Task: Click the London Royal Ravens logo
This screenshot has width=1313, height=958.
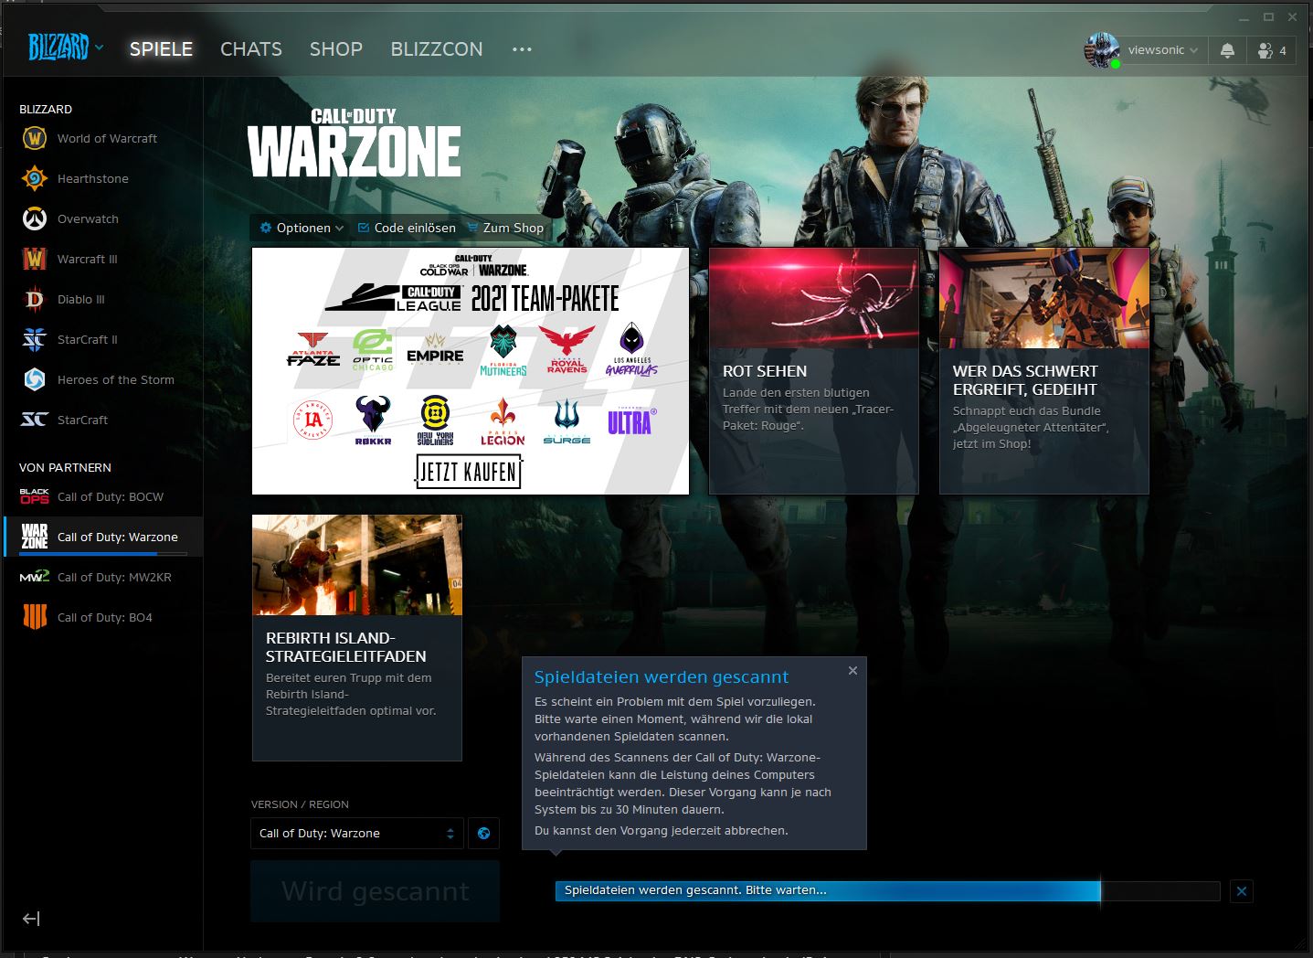Action: coord(567,350)
